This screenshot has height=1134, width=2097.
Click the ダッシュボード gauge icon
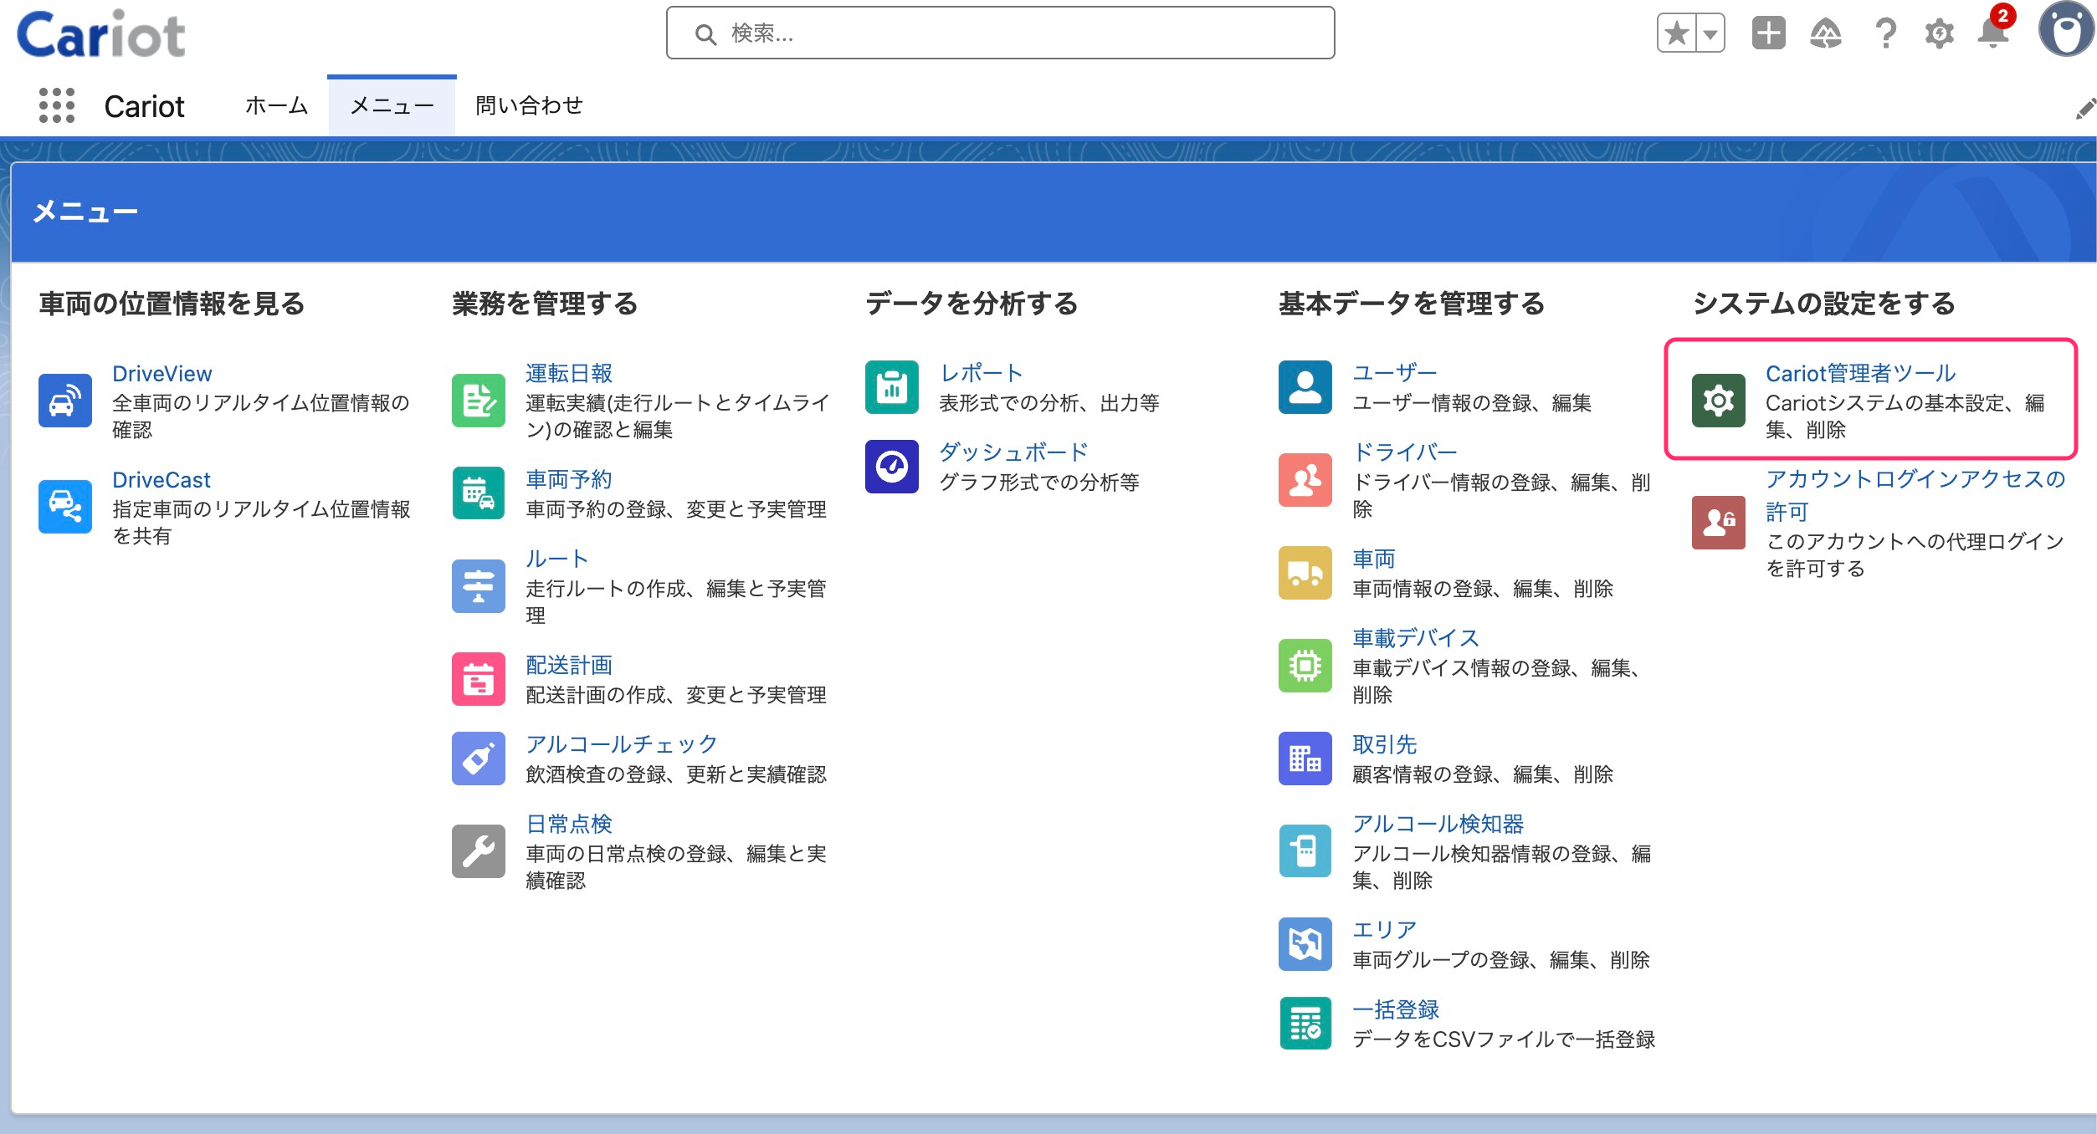point(892,467)
